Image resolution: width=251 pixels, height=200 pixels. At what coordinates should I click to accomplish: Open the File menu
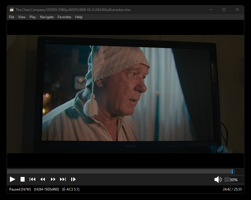tap(12, 17)
